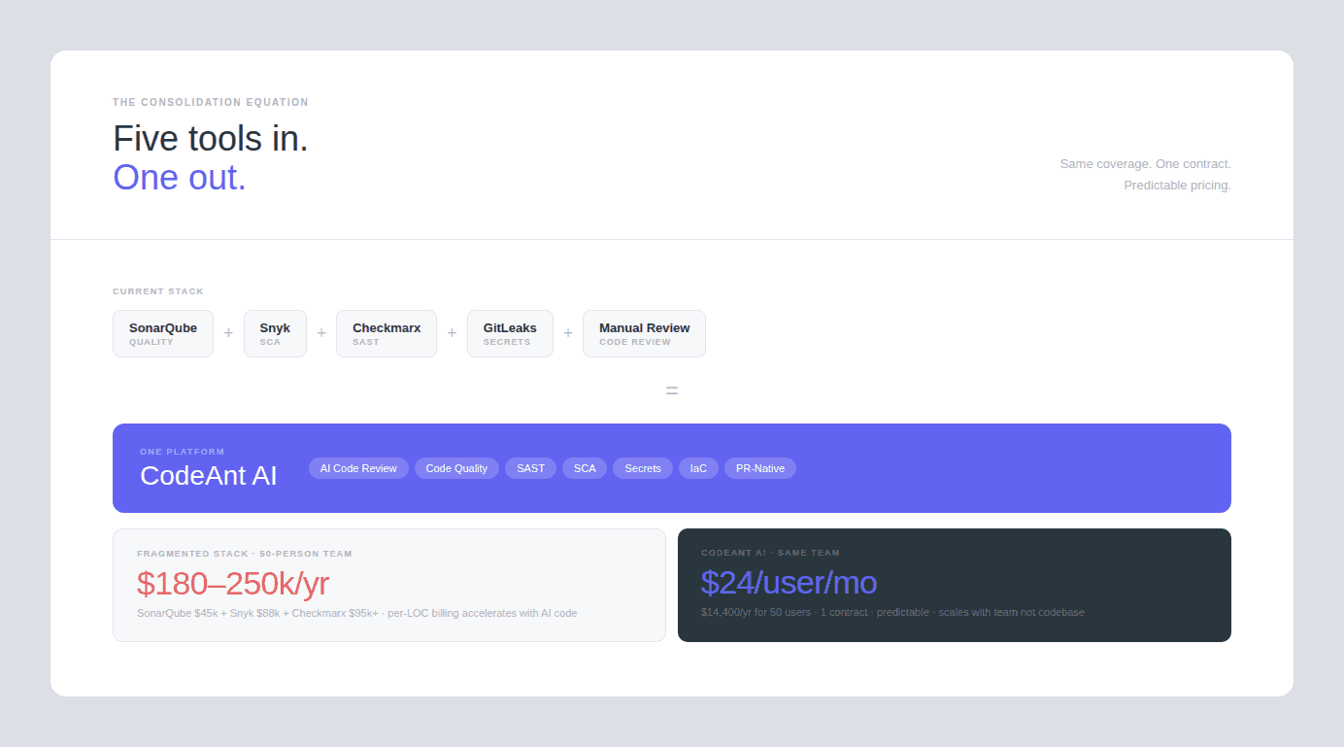The image size is (1344, 747).
Task: Click the ONE PLATFORM label
Action: (x=183, y=452)
